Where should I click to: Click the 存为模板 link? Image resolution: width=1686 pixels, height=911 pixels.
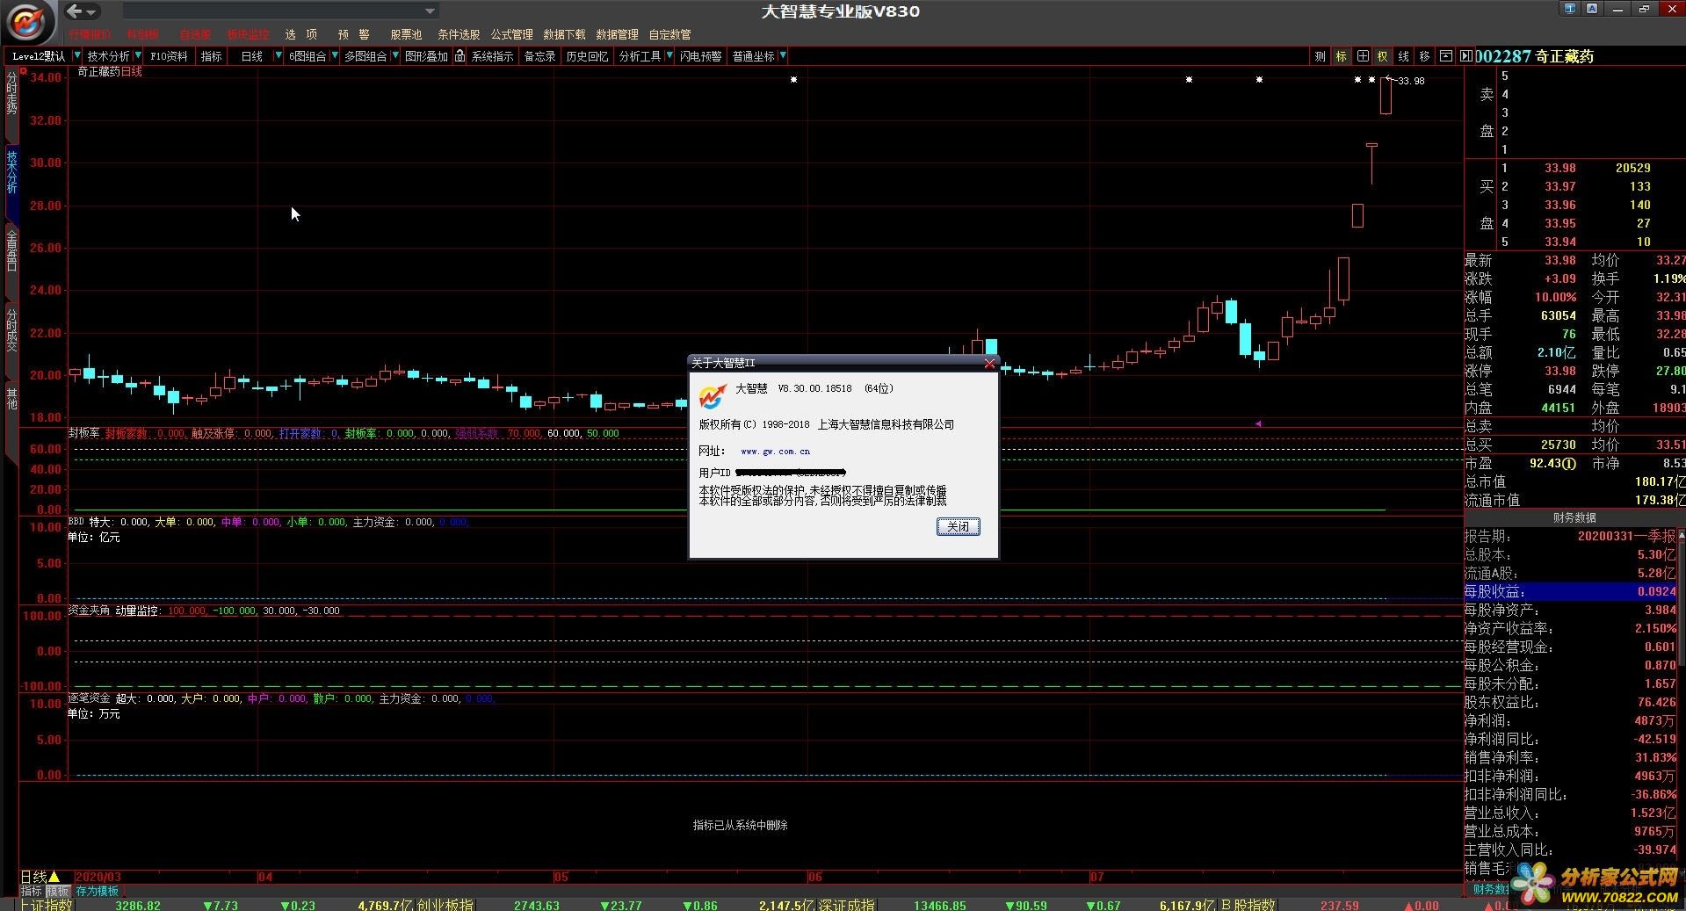97,891
